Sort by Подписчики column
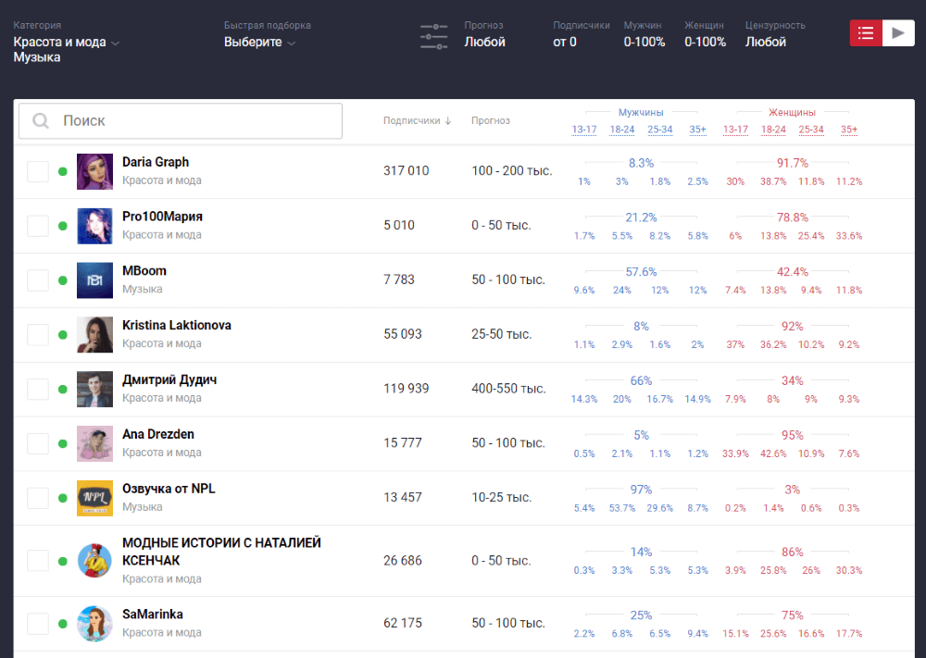The width and height of the screenshot is (926, 658). (x=417, y=120)
